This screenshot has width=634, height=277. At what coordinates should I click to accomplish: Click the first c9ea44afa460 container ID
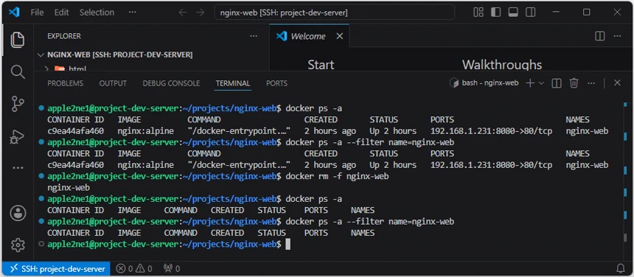pyautogui.click(x=76, y=131)
